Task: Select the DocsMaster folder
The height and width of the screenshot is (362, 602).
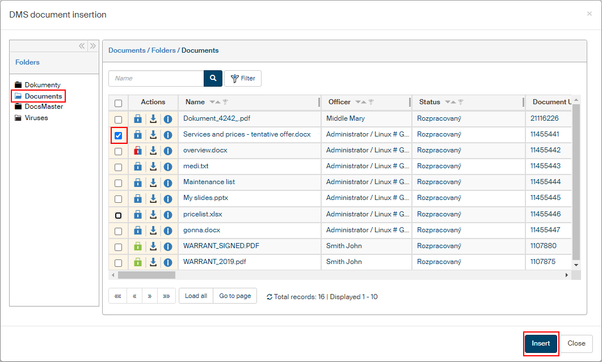Action: 43,107
